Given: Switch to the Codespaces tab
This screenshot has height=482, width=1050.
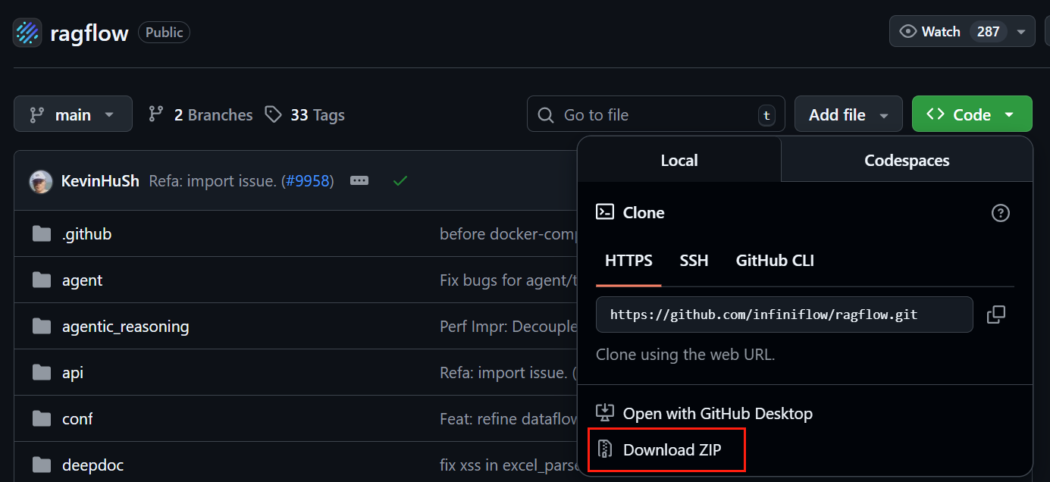Looking at the screenshot, I should [907, 160].
